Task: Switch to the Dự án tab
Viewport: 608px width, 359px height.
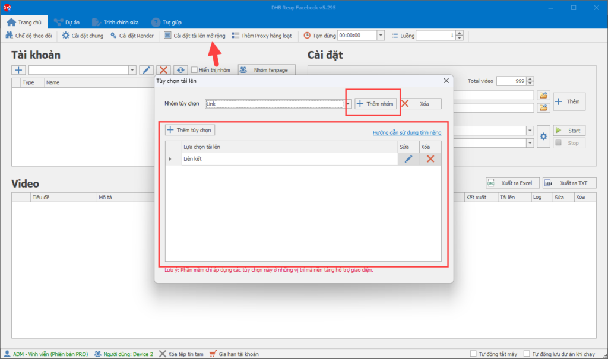Action: pos(66,22)
